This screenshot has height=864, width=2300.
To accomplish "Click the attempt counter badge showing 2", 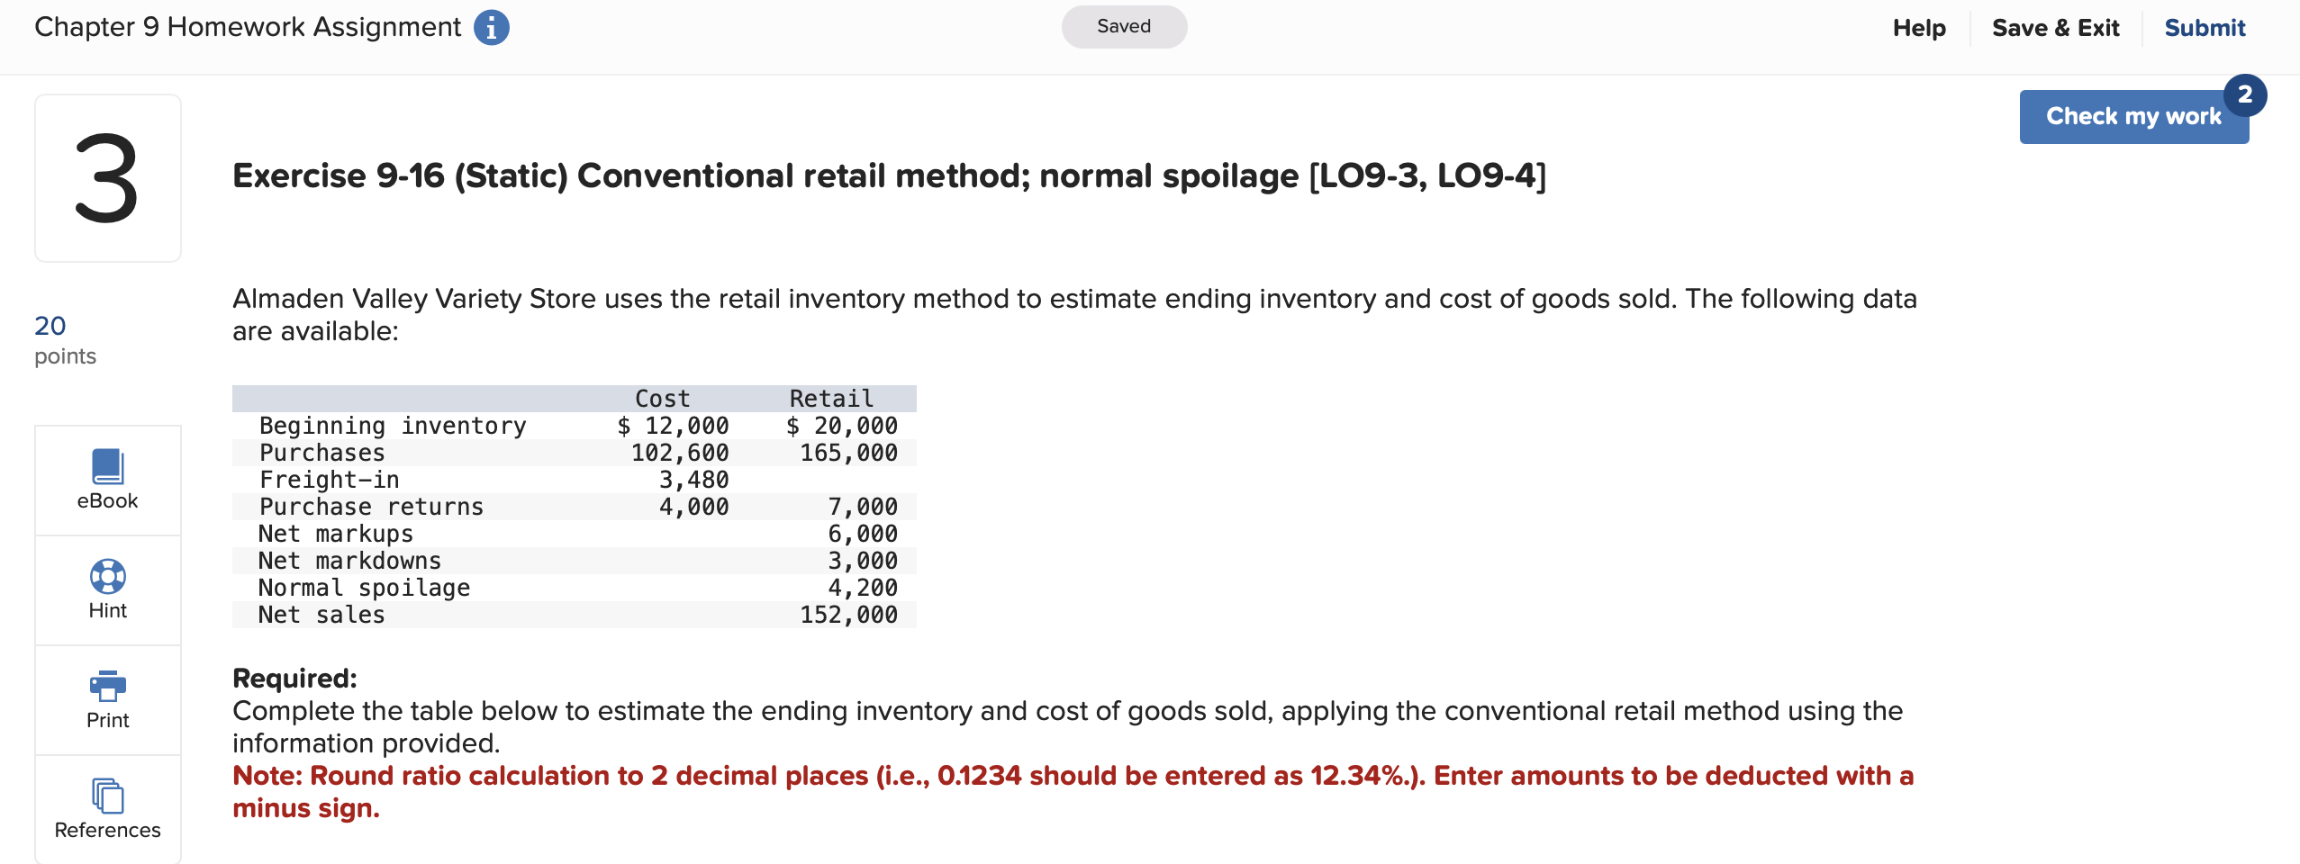I will tap(2244, 94).
